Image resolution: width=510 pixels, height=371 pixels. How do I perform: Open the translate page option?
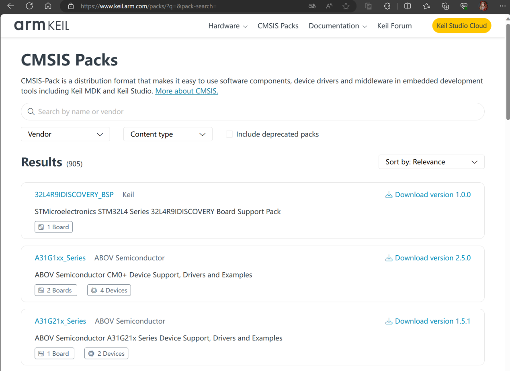312,6
